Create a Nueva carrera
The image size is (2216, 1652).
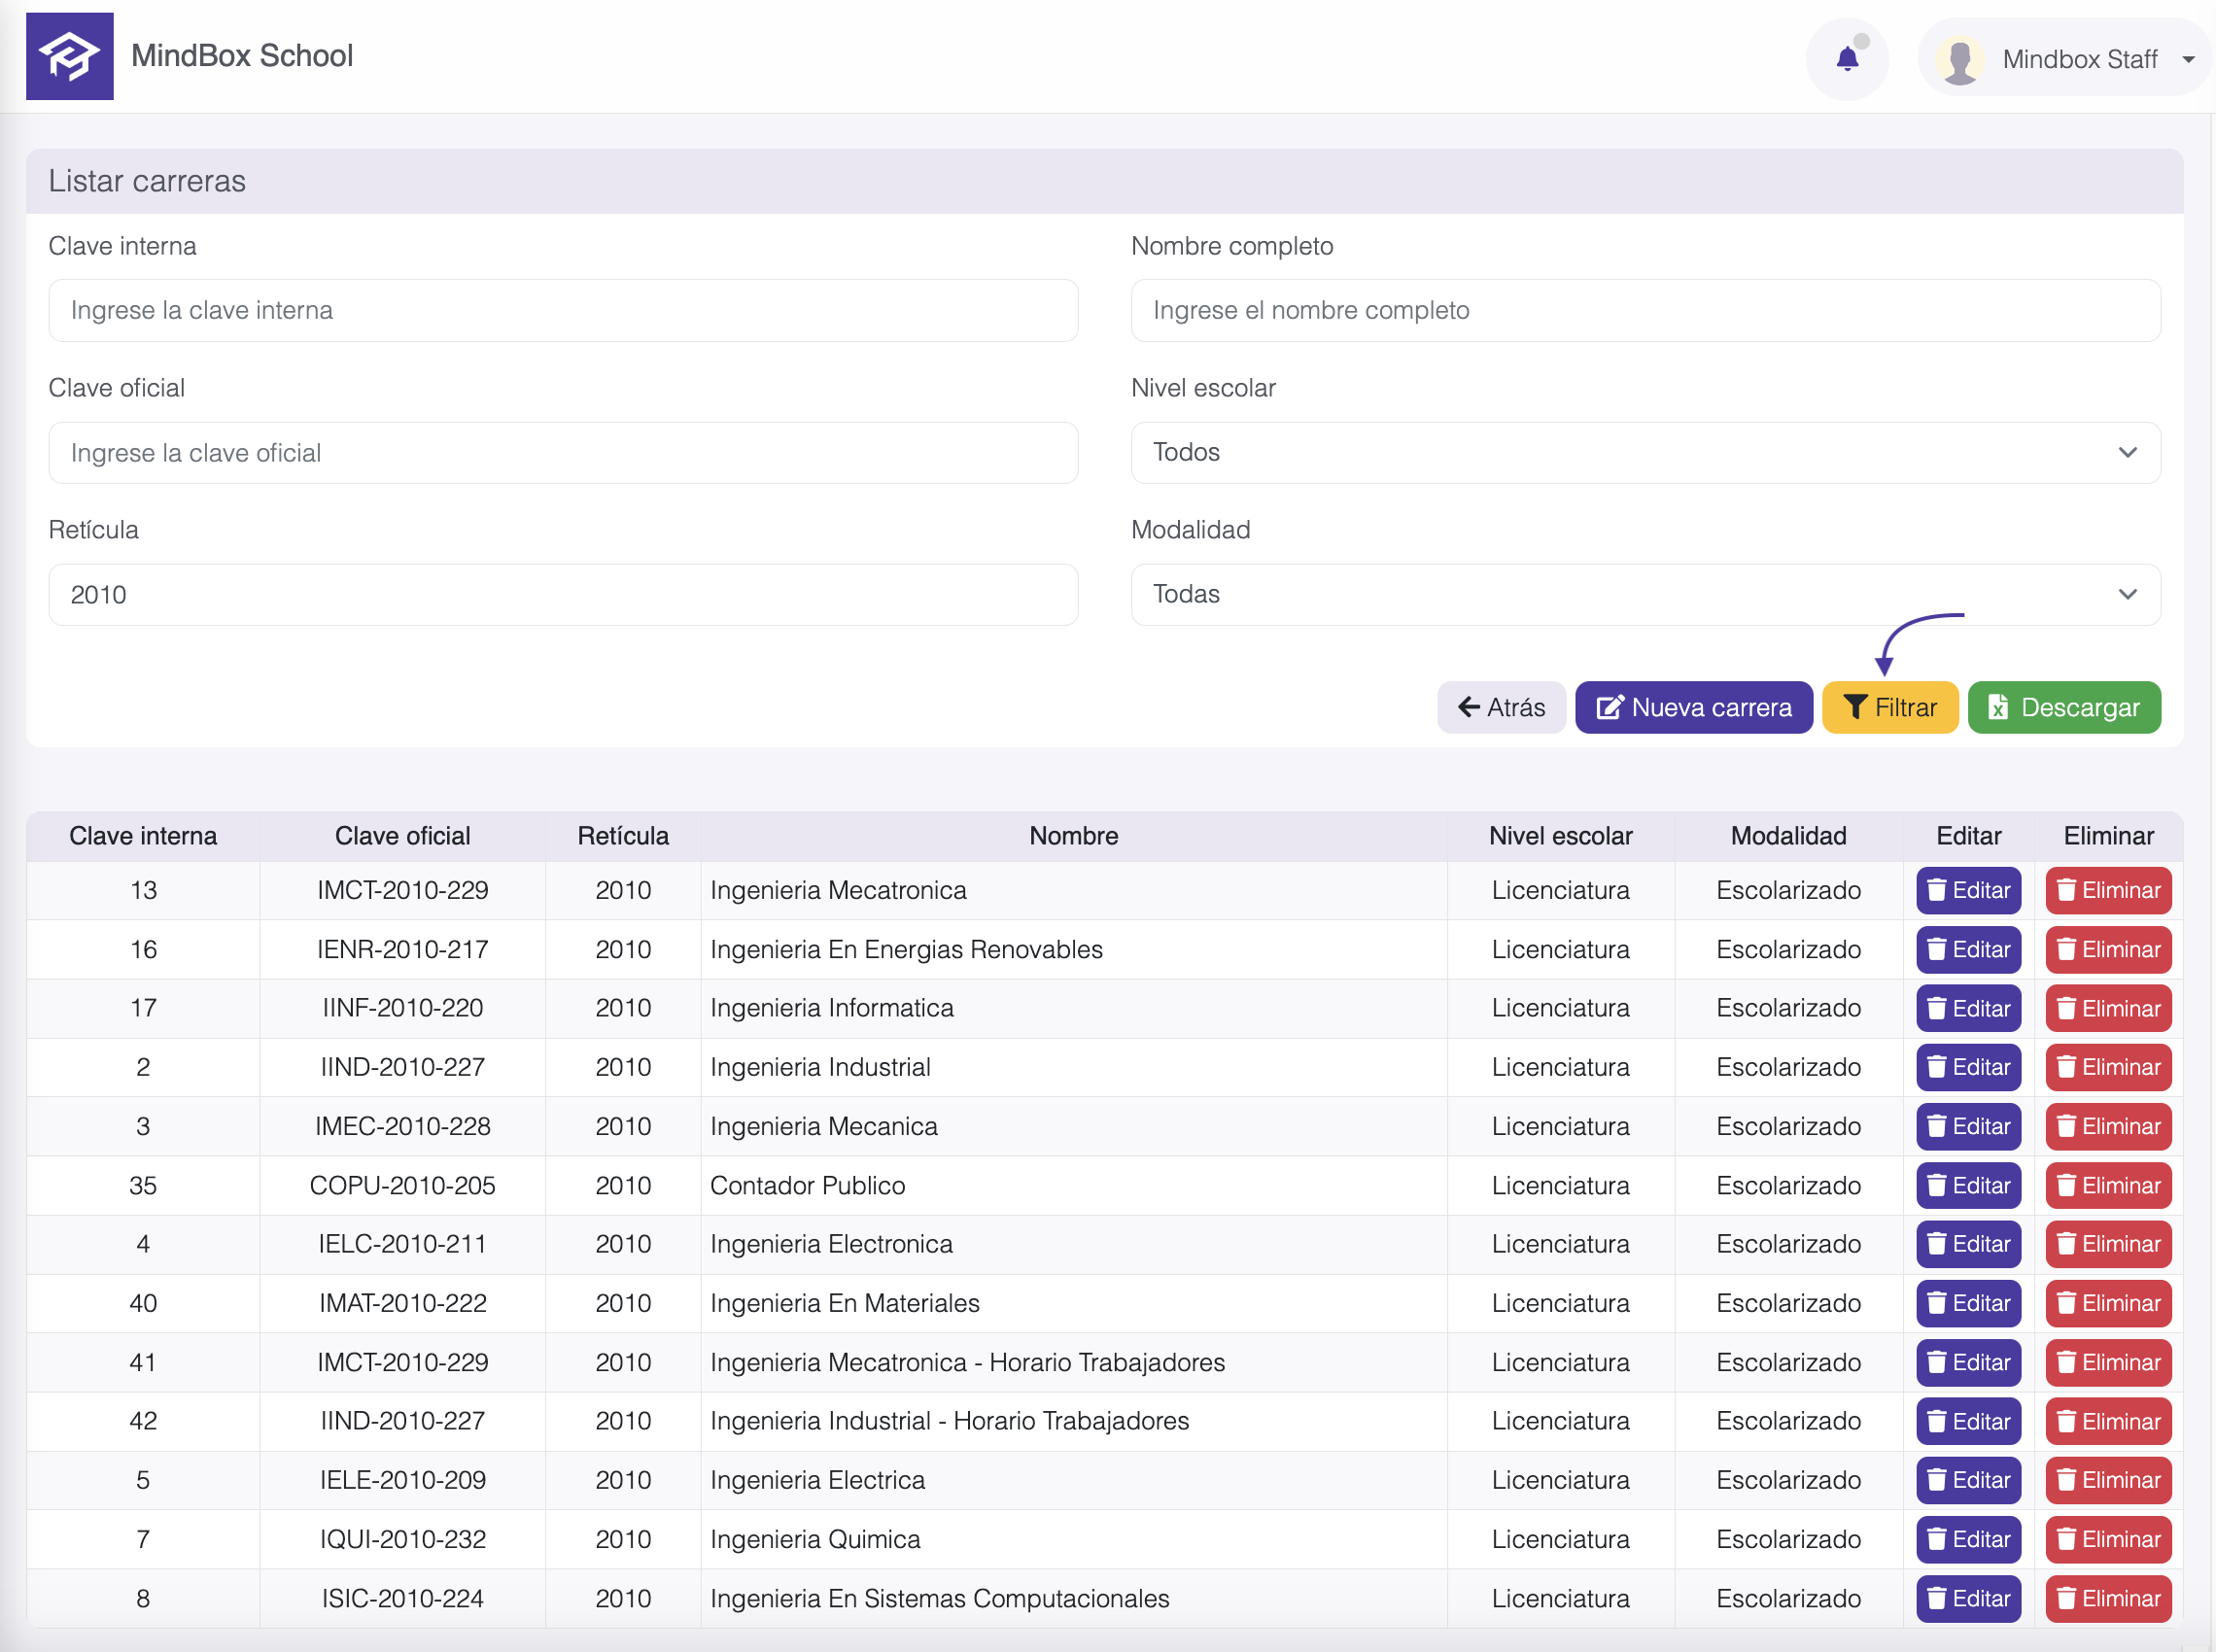1693,707
